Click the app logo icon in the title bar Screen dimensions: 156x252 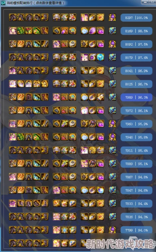coord(3,3)
